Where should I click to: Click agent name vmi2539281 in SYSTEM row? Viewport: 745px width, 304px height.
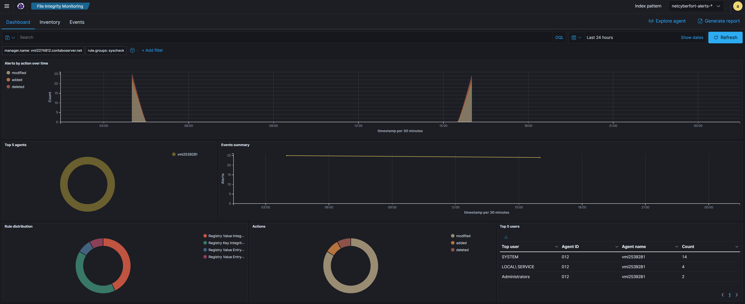tap(633, 257)
